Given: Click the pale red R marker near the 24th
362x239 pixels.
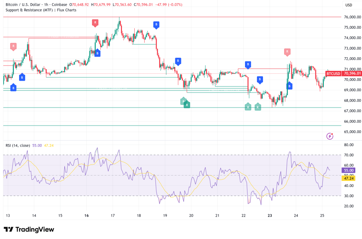Looking at the screenshot, I should point(287,52).
